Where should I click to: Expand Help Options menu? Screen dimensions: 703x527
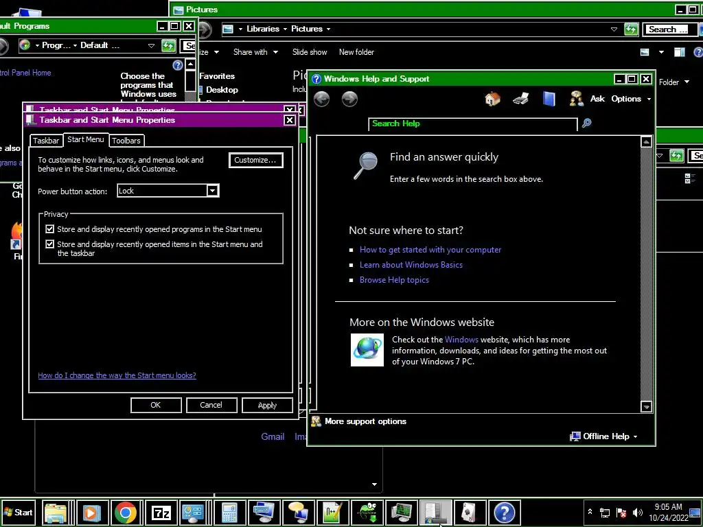pos(632,99)
